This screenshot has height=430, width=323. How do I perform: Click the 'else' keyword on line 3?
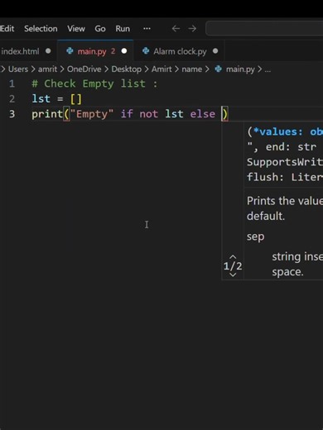click(x=202, y=114)
